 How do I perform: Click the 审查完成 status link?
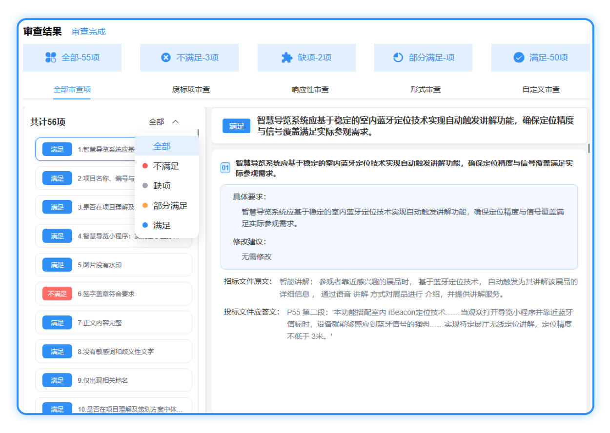(x=89, y=32)
